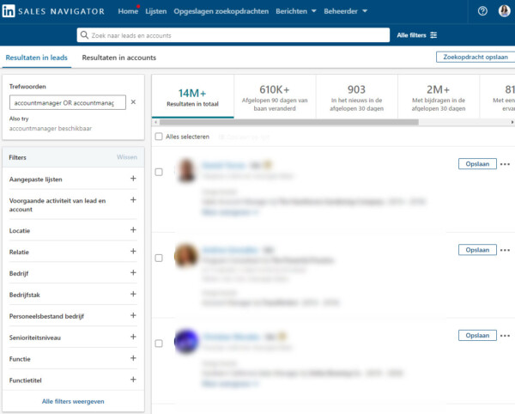Screen dimensions: 515x414
Task: Open Alle filters with the sliders icon
Action: pyautogui.click(x=417, y=35)
